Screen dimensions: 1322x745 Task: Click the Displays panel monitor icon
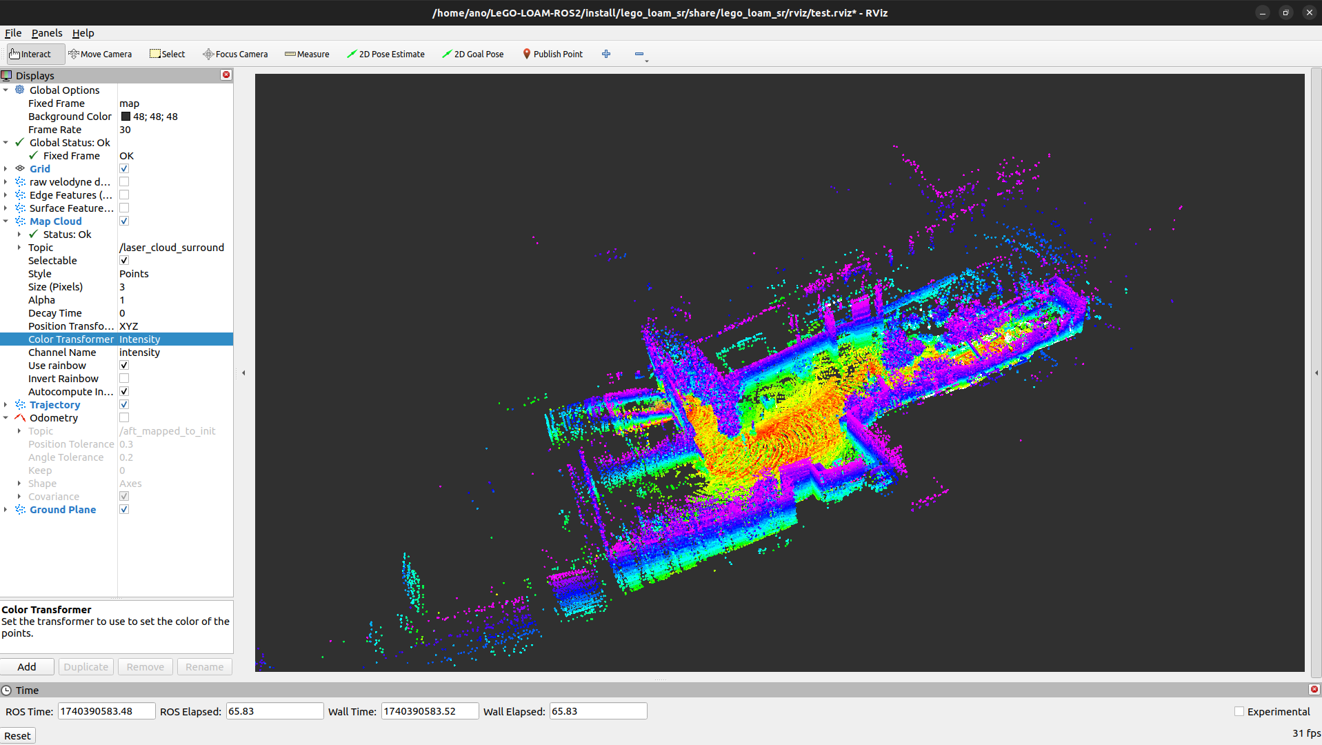tap(7, 75)
